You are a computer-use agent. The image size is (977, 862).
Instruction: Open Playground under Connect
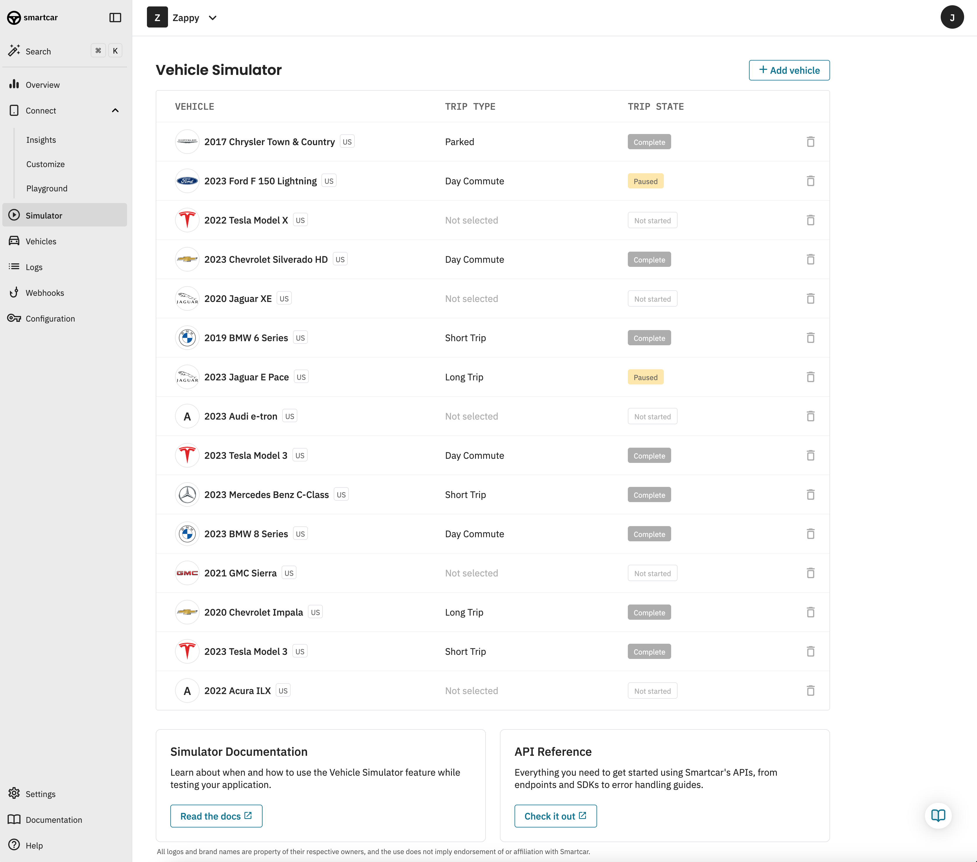coord(47,188)
